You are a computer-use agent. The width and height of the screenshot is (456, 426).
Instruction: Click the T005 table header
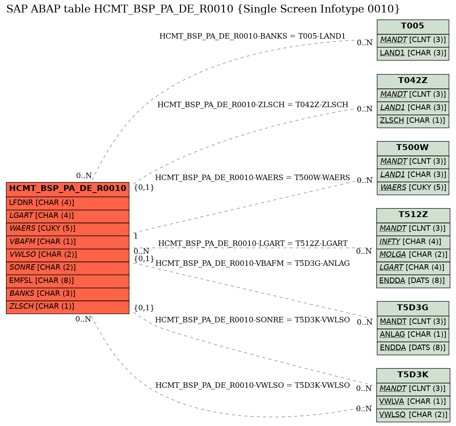click(413, 27)
